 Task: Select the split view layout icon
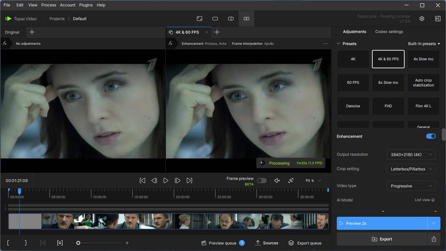(231, 19)
